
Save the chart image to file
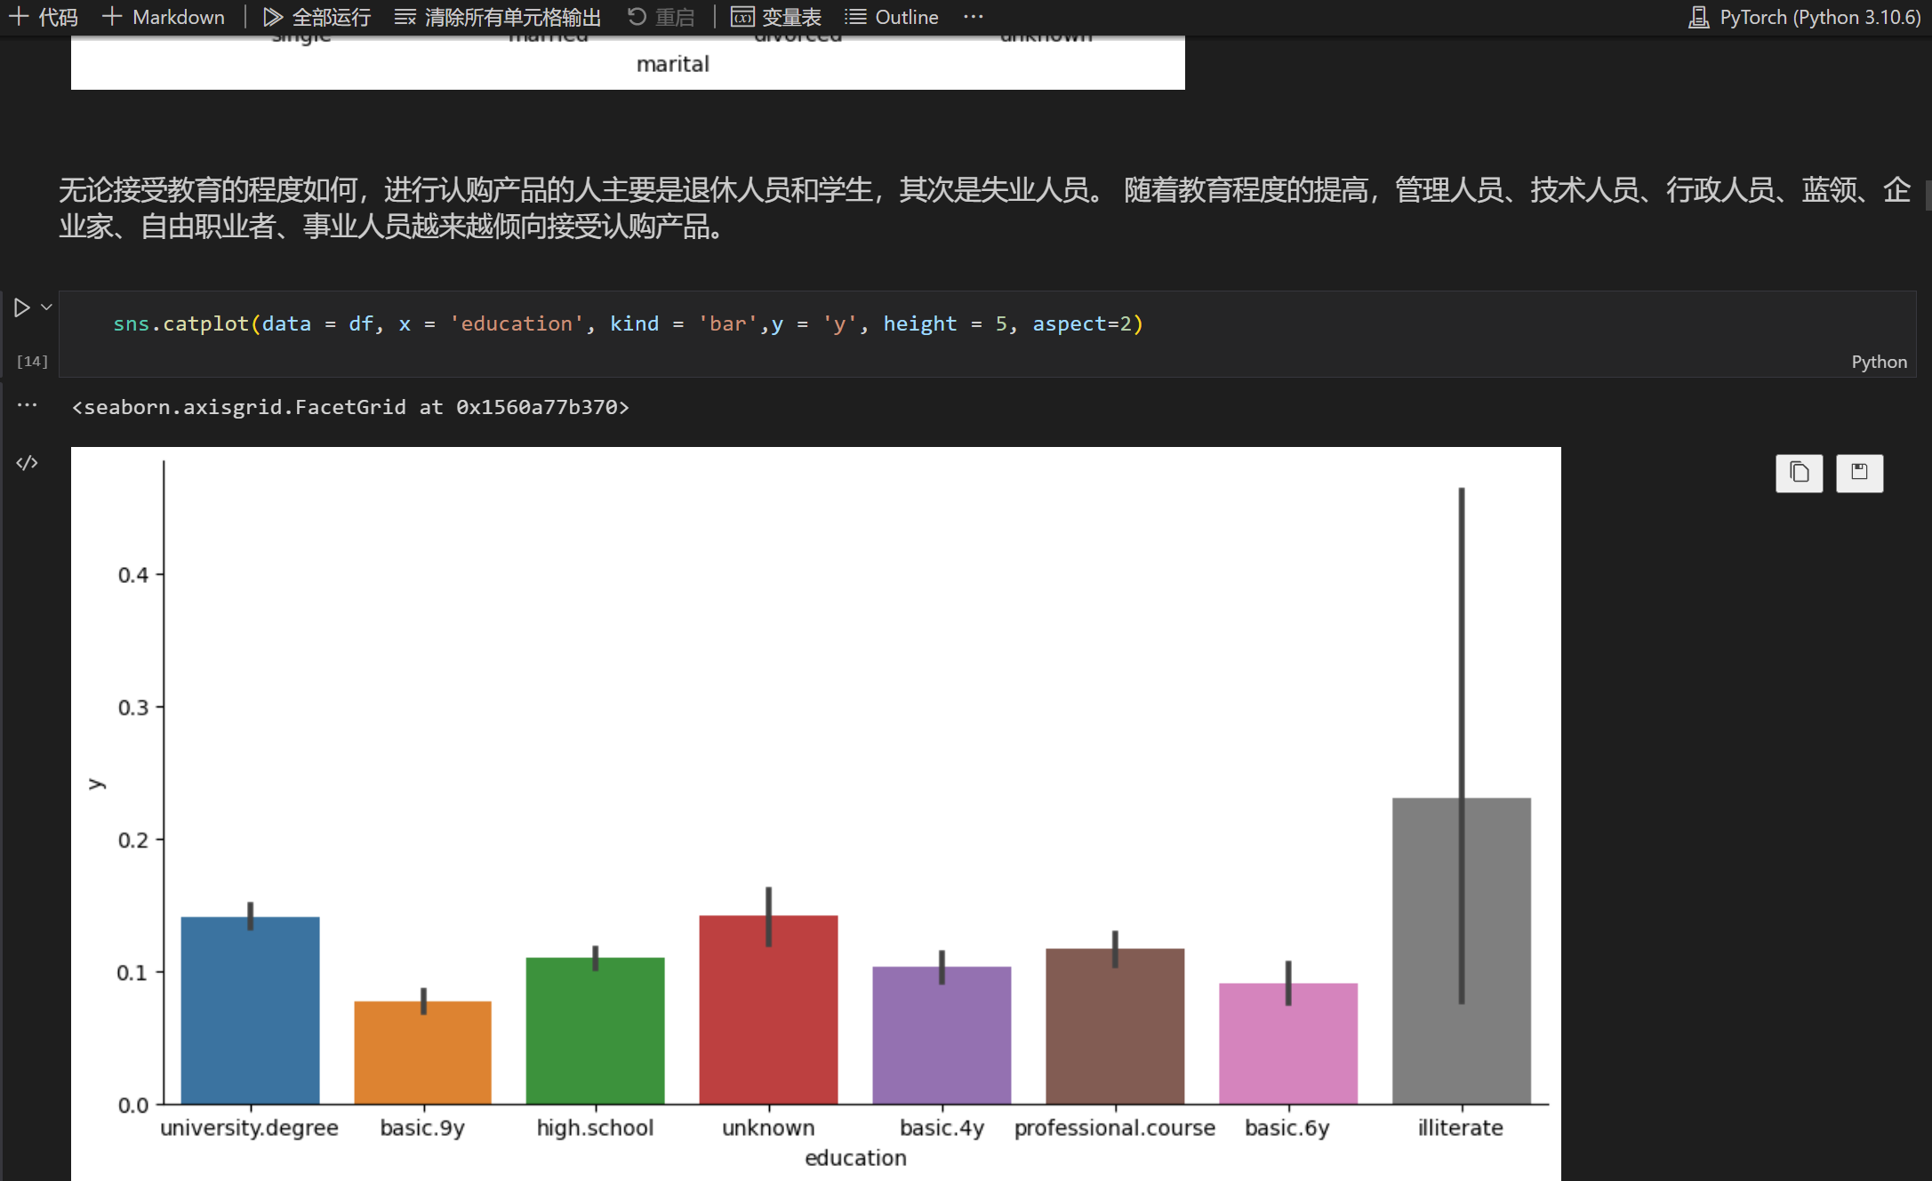pyautogui.click(x=1859, y=473)
